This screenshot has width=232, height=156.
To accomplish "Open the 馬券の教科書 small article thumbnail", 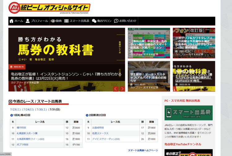I will 194,76.
